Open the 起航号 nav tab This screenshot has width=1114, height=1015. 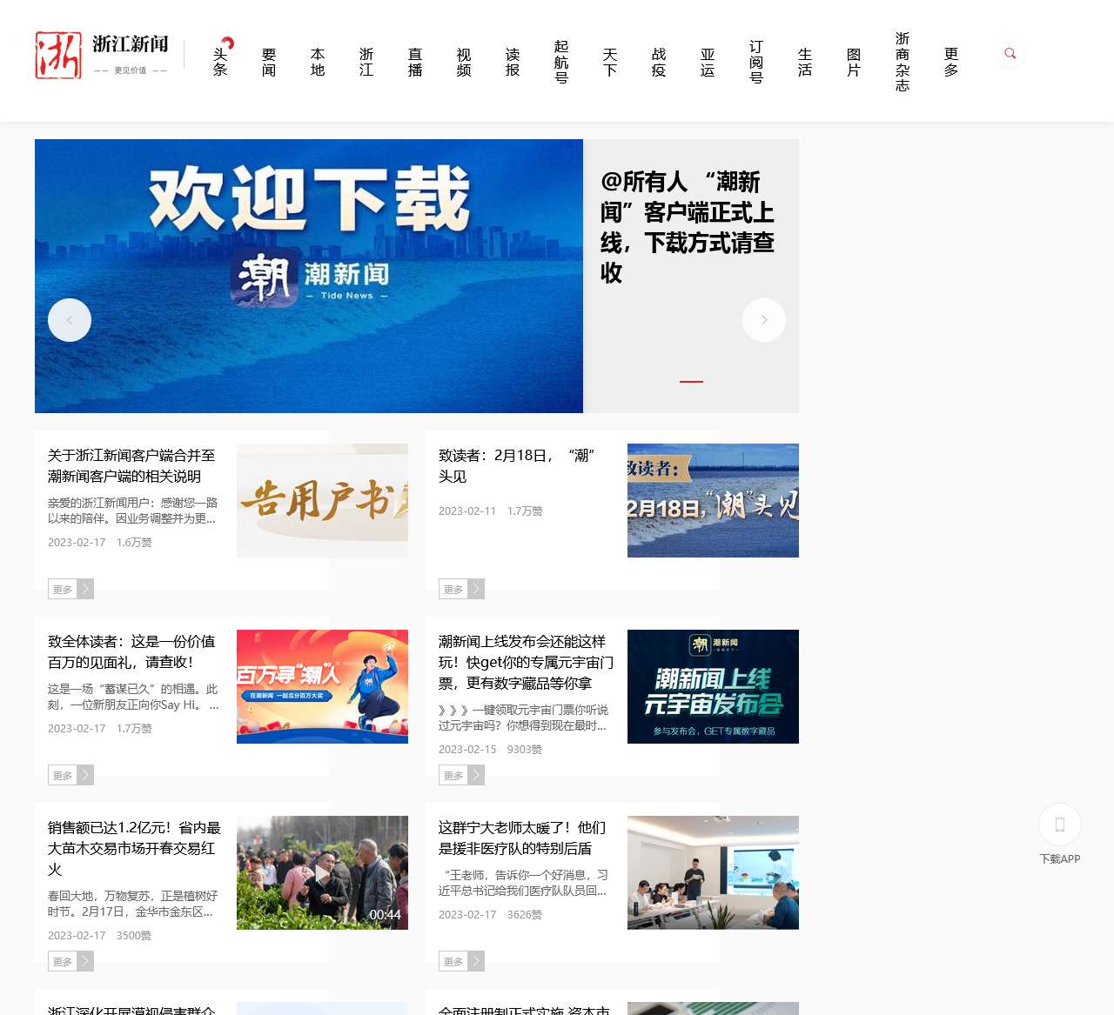point(561,62)
